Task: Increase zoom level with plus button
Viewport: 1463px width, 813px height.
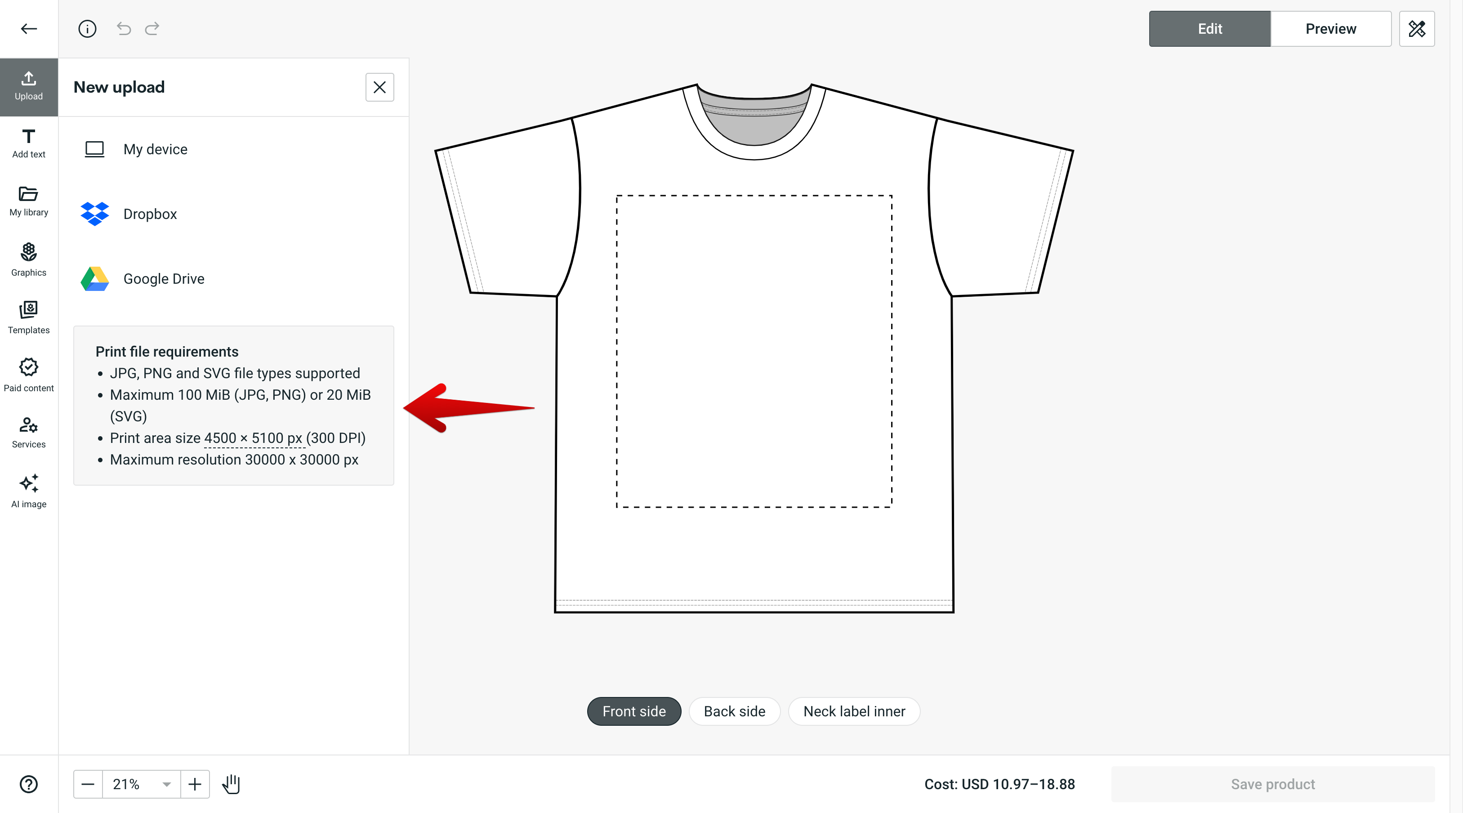Action: tap(196, 784)
